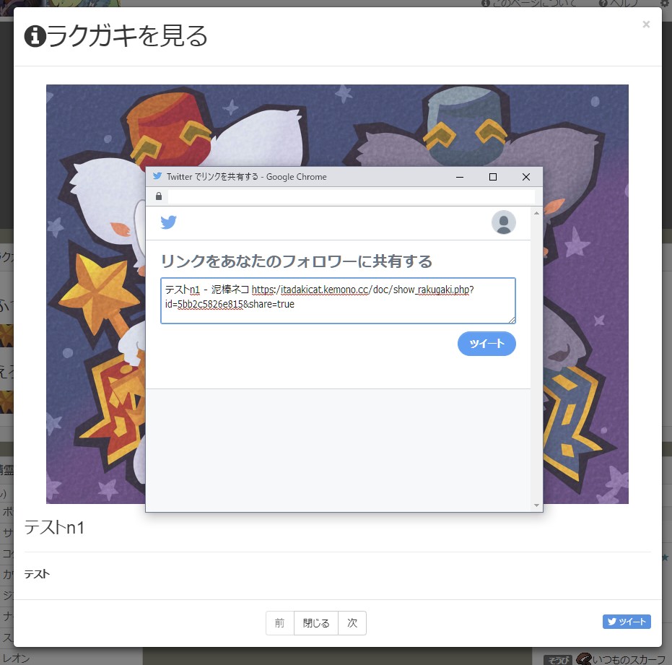Dismiss the ラクガキを見る modal with the ×
The image size is (672, 665).
pos(646,25)
